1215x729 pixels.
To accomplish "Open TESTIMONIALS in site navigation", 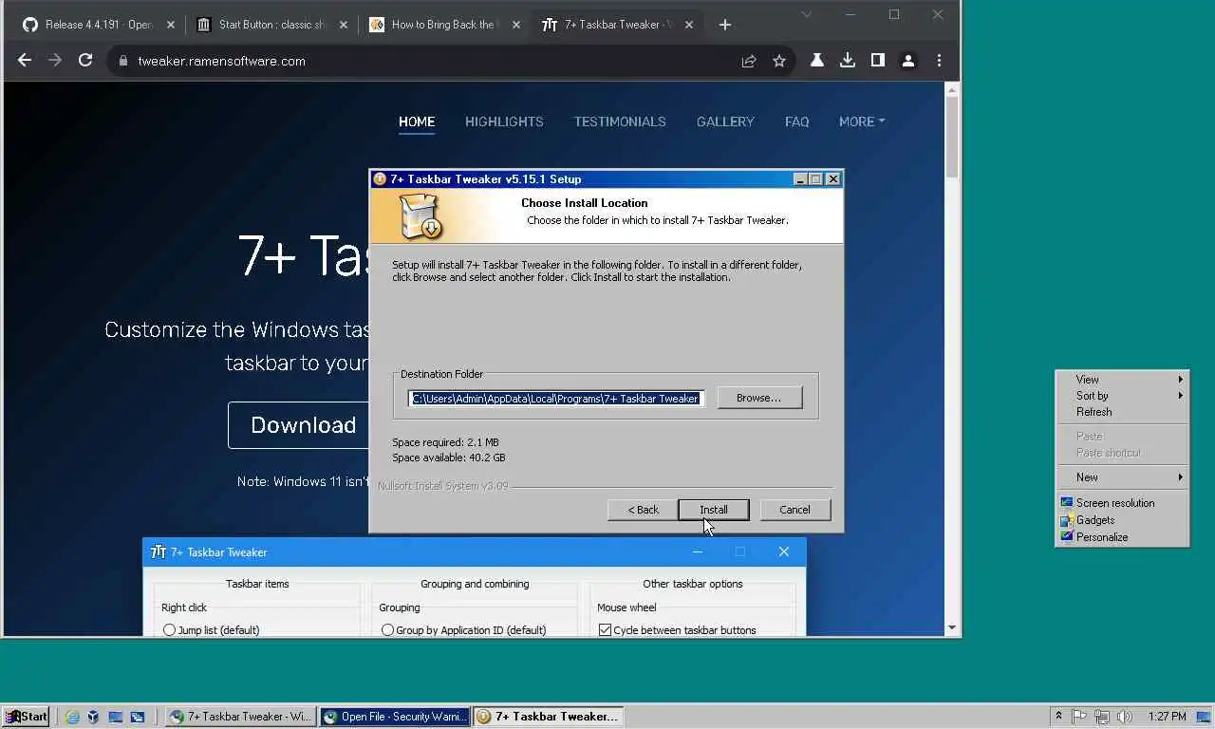I will point(620,121).
